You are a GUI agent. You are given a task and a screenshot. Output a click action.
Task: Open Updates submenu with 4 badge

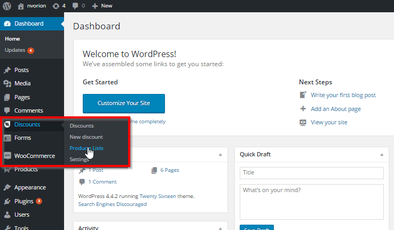click(x=19, y=50)
